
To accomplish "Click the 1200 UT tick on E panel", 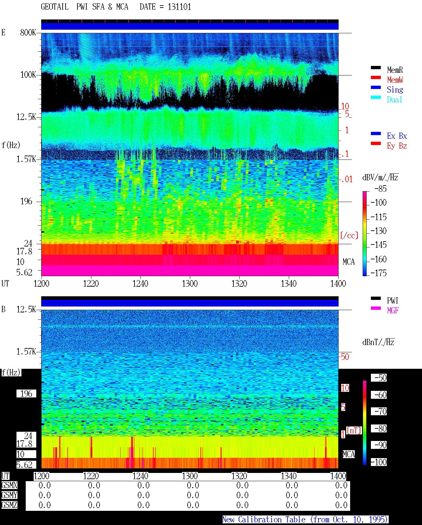I will (41, 283).
